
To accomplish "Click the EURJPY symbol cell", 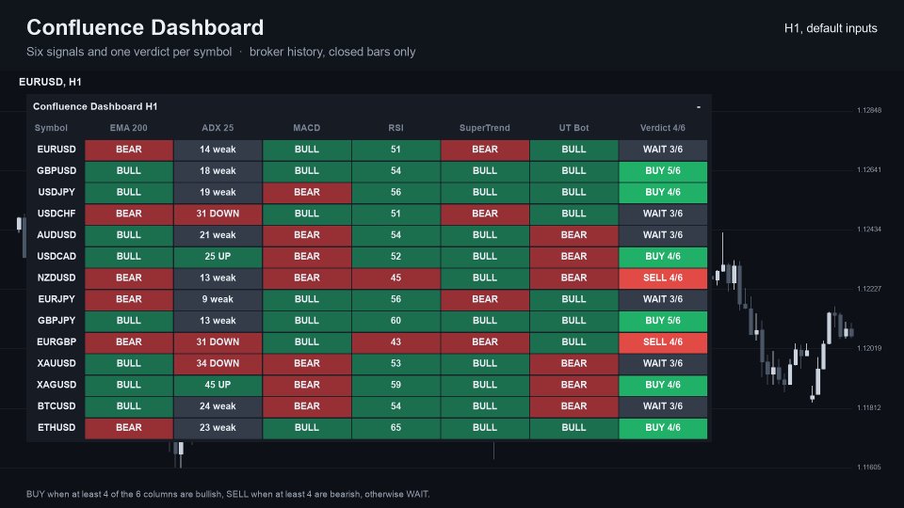I will click(x=56, y=299).
